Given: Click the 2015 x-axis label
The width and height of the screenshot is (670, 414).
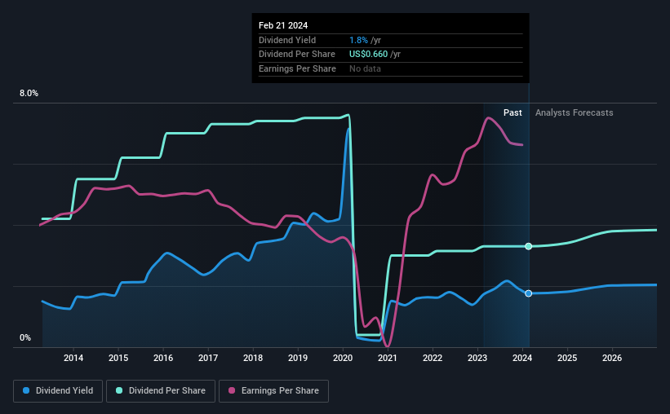Looking at the screenshot, I should click(118, 358).
